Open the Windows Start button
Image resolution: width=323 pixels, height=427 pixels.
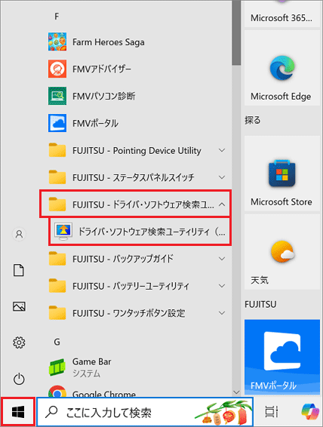(18, 412)
